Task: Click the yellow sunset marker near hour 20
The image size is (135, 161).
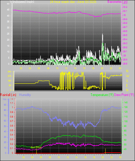Action: (105, 151)
